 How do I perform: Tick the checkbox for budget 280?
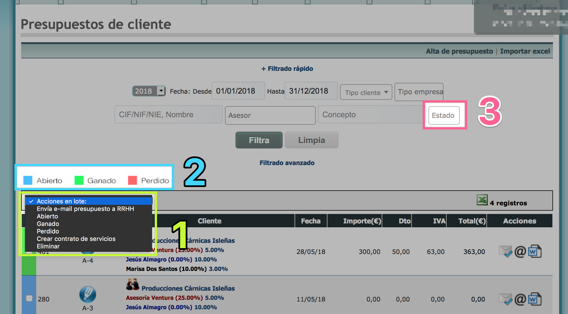click(x=29, y=298)
